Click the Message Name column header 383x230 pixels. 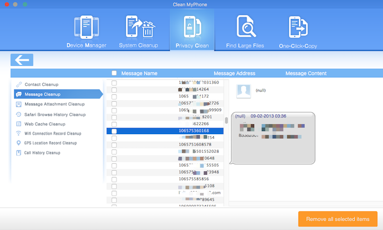[139, 73]
